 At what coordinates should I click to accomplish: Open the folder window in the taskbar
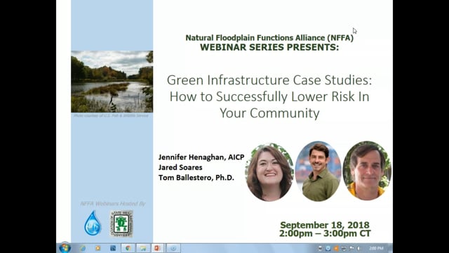(x=143, y=248)
